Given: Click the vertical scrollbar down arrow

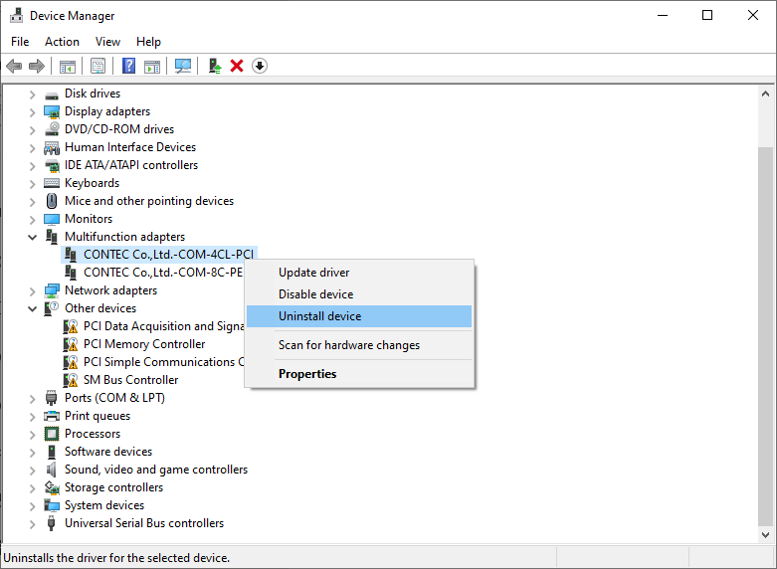Looking at the screenshot, I should point(766,535).
